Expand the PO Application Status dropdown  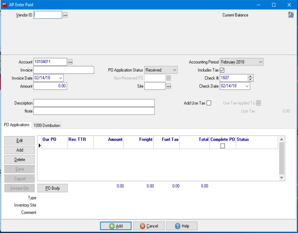pyautogui.click(x=174, y=70)
